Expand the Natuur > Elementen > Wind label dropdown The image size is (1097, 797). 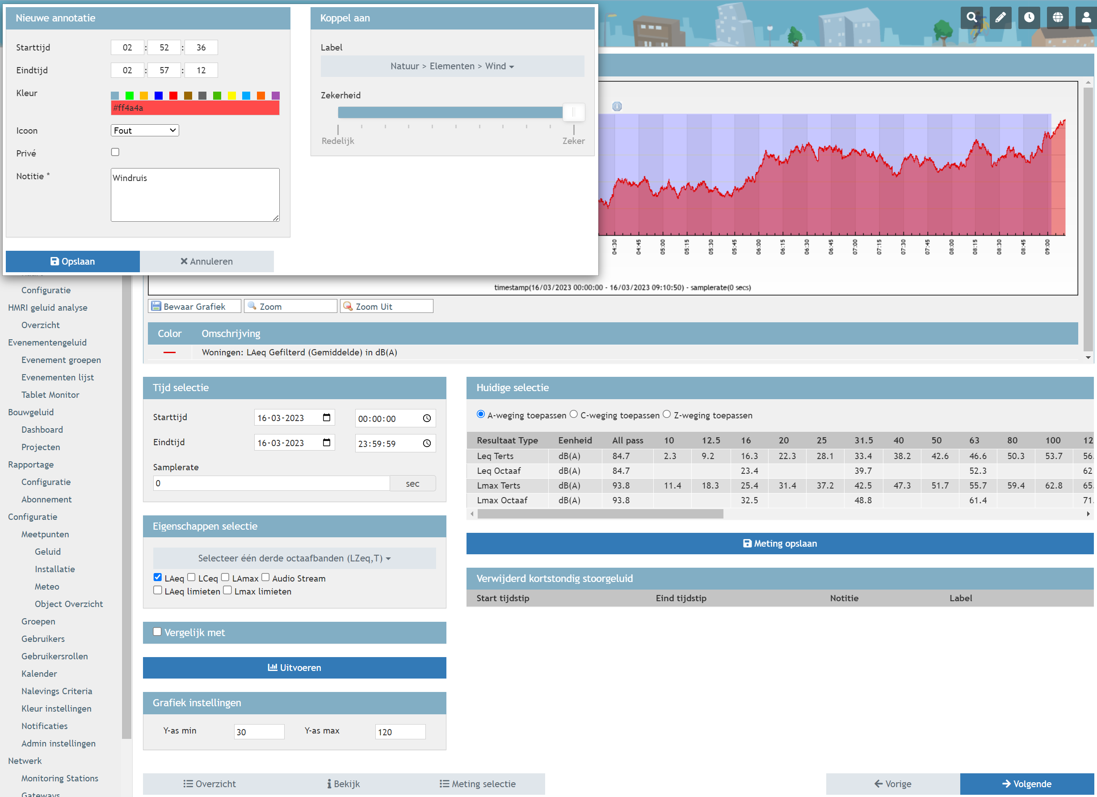[x=452, y=66]
